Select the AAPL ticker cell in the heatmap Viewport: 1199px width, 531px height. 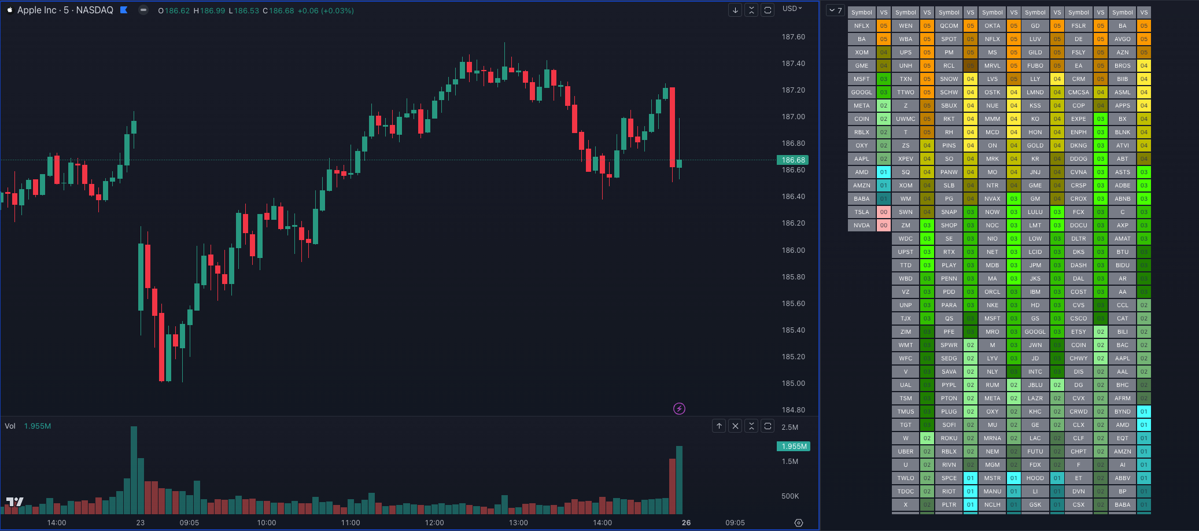pos(862,158)
